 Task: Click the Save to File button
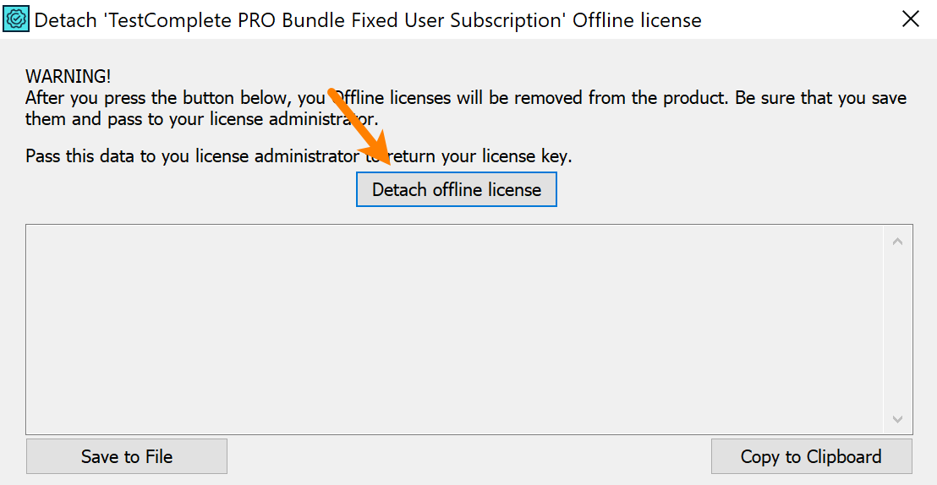tap(127, 456)
